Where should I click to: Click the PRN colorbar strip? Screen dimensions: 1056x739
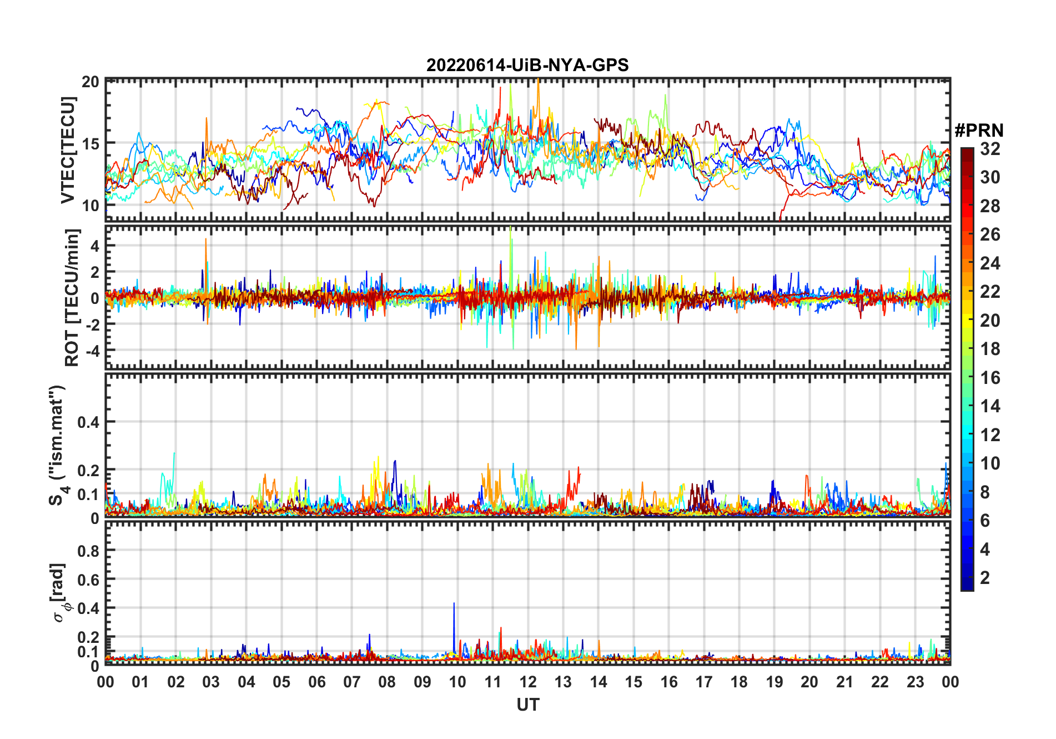[967, 369]
